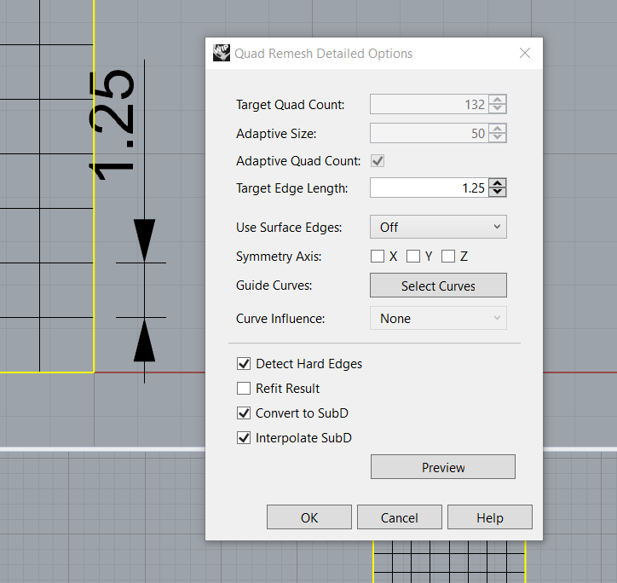The image size is (617, 583).
Task: Uncheck Detect Hard Edges
Action: click(x=244, y=363)
